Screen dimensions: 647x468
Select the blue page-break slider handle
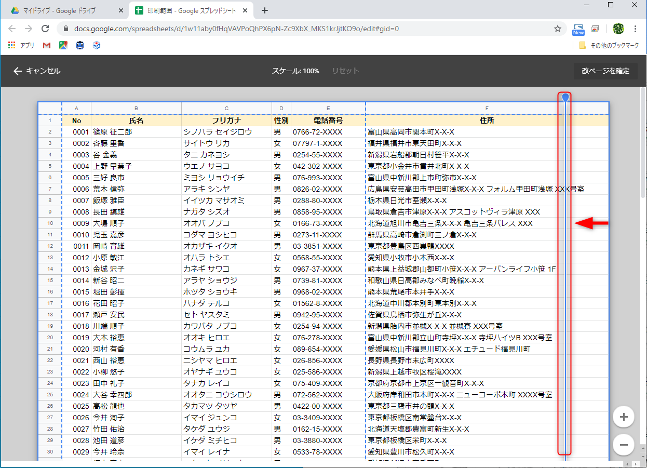(564, 97)
